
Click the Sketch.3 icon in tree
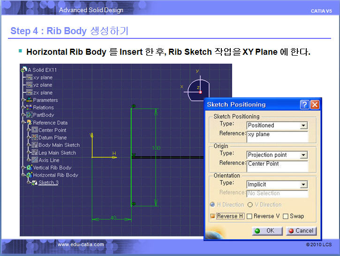pos(35,183)
